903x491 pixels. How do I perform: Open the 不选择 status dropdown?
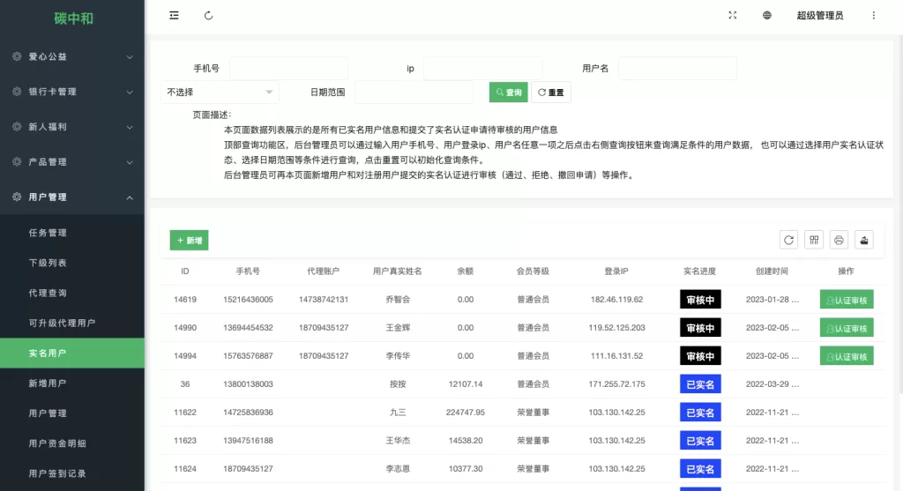pos(220,92)
